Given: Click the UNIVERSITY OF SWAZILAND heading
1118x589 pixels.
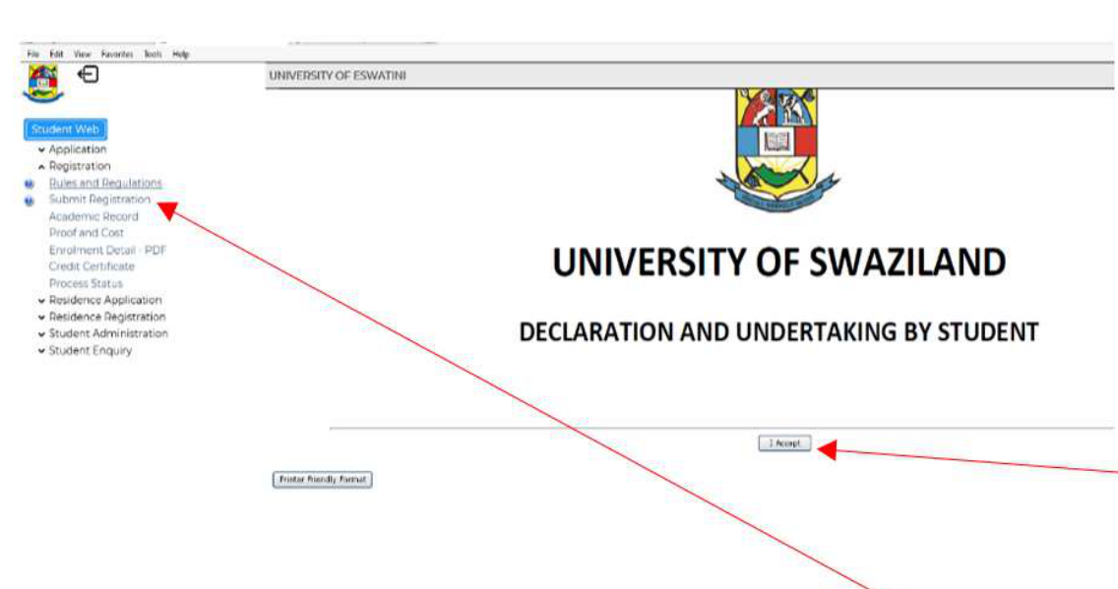Looking at the screenshot, I should pos(779,263).
